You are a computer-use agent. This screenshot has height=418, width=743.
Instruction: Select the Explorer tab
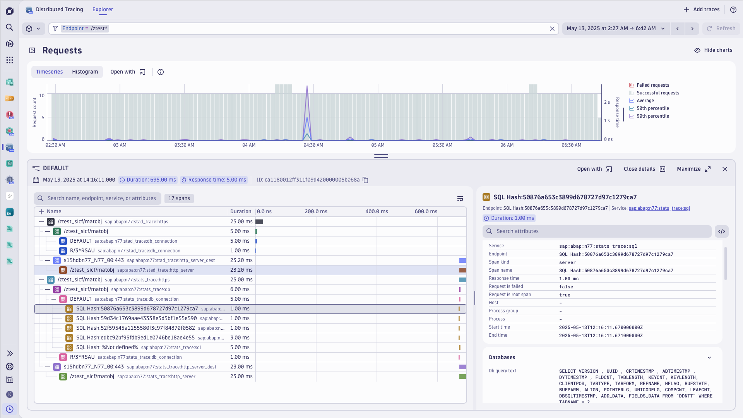(x=103, y=9)
